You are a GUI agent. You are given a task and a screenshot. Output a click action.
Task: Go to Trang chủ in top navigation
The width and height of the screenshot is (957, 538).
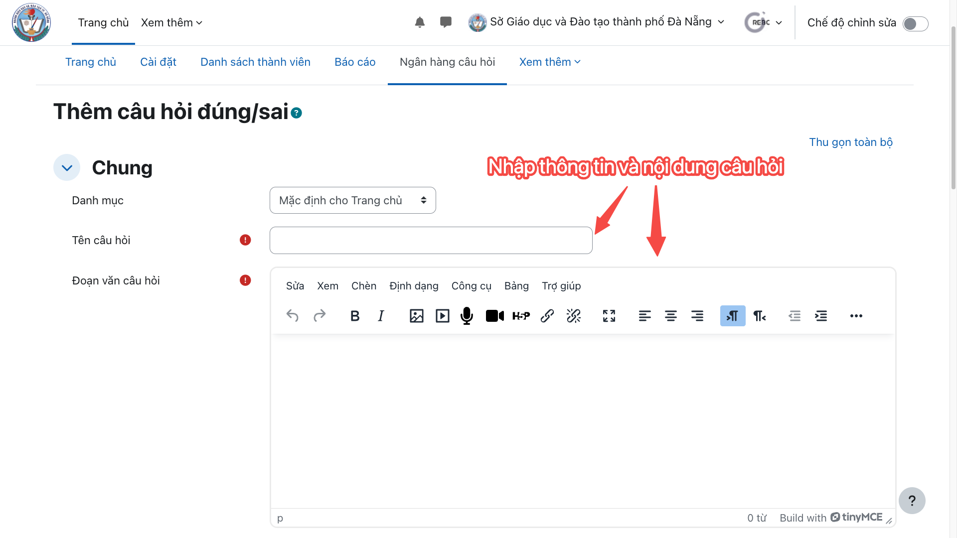[103, 23]
